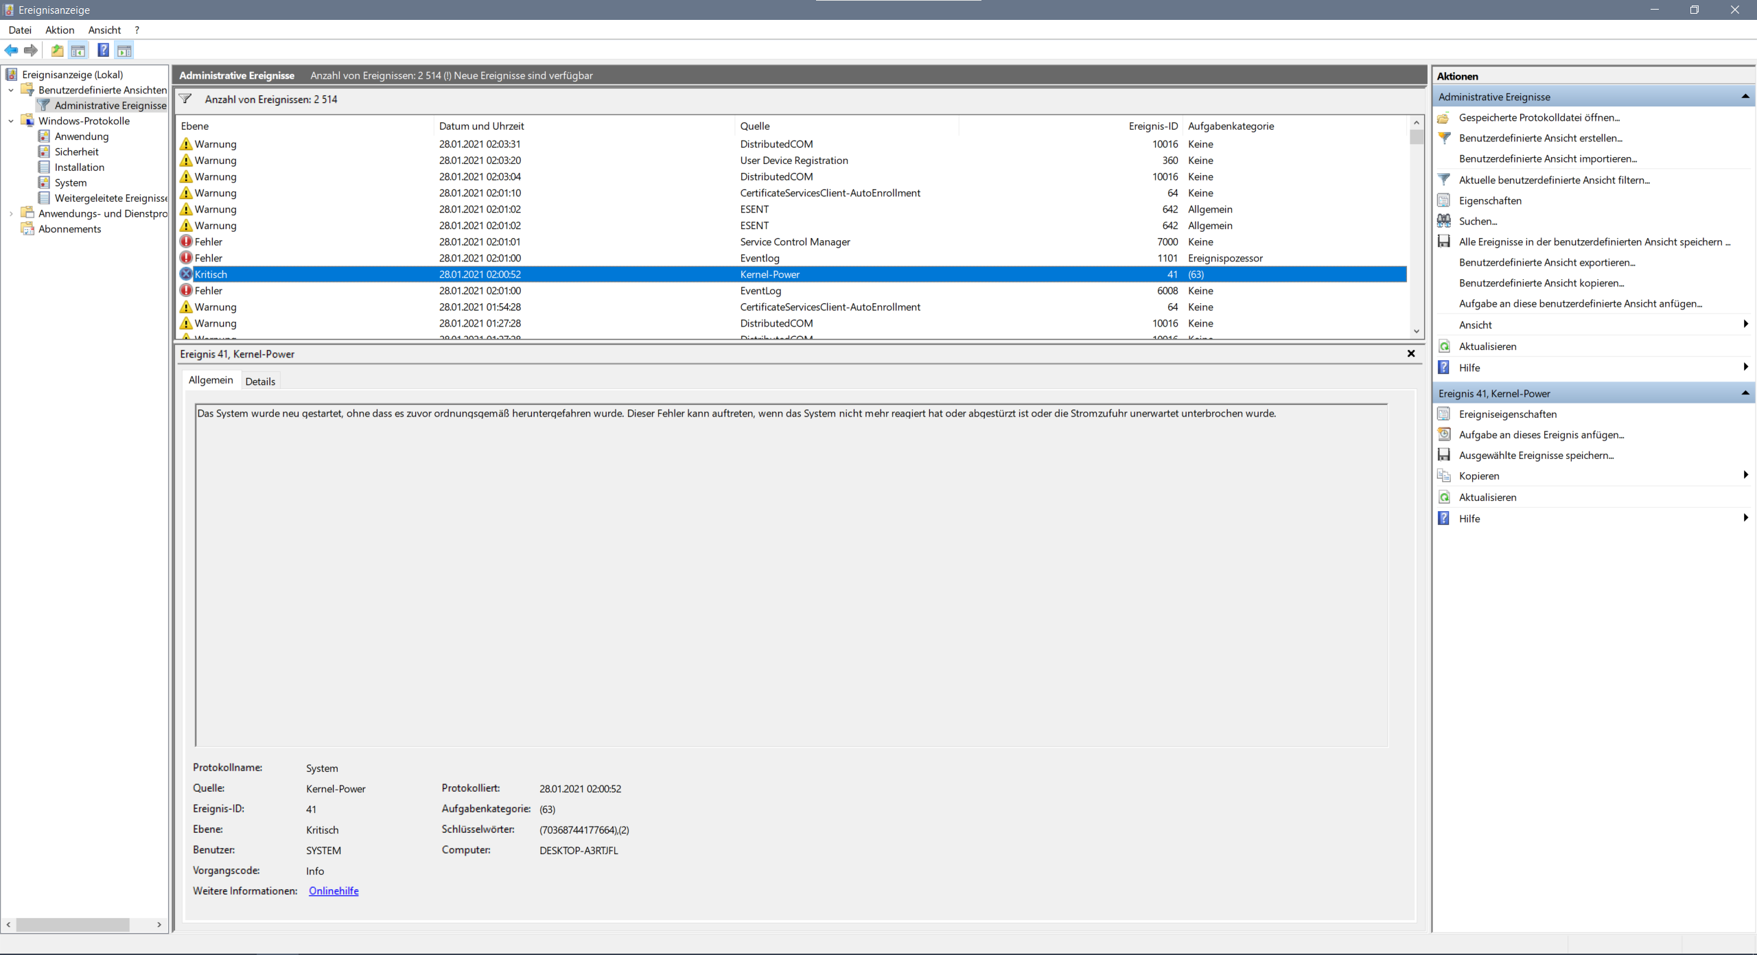This screenshot has width=1757, height=955.
Task: Click the blue Help toolbar icon
Action: coord(103,50)
